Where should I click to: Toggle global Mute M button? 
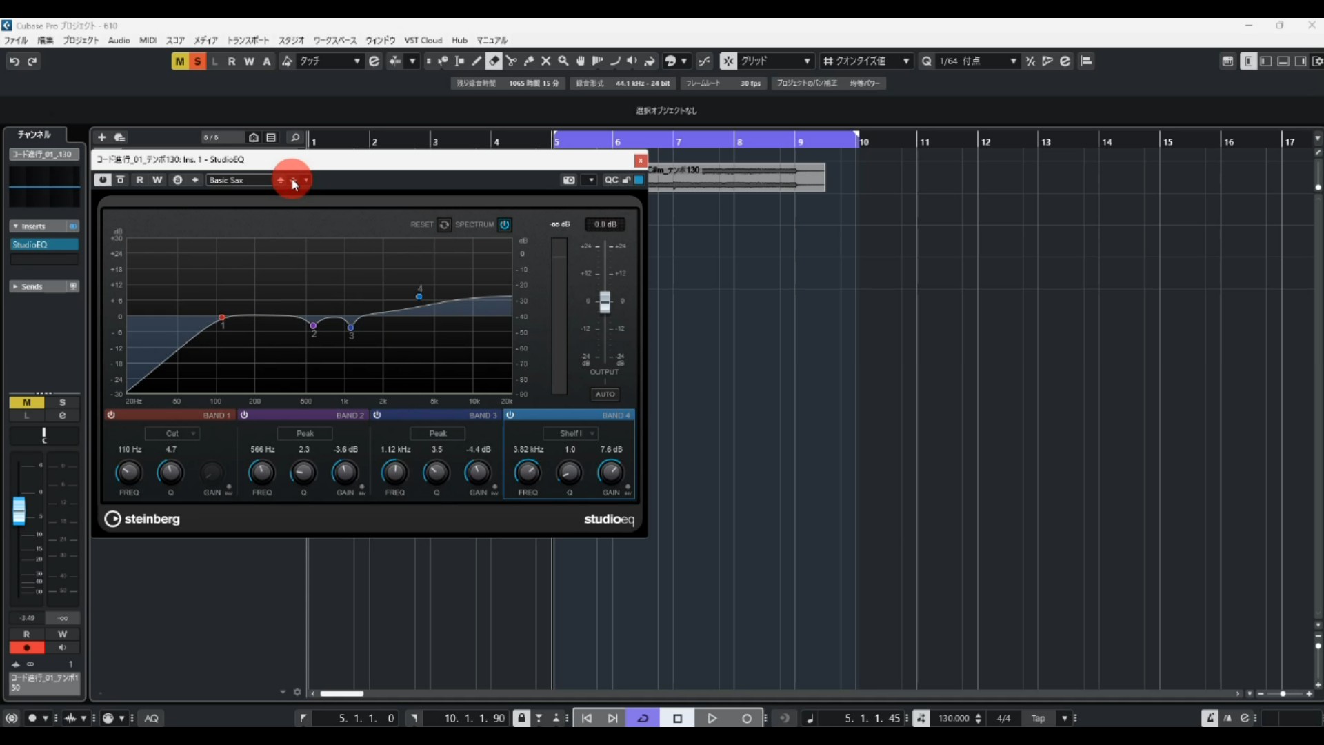(x=179, y=61)
